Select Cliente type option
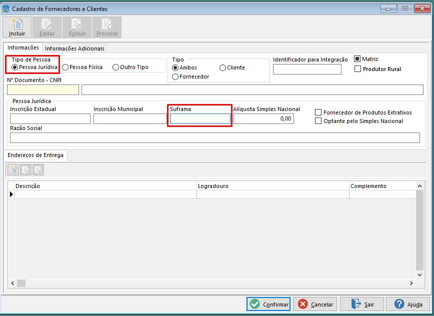 coord(232,67)
